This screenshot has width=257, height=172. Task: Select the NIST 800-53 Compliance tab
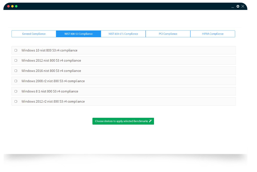78,34
